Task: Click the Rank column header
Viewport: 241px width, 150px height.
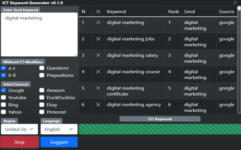Action: point(173,12)
